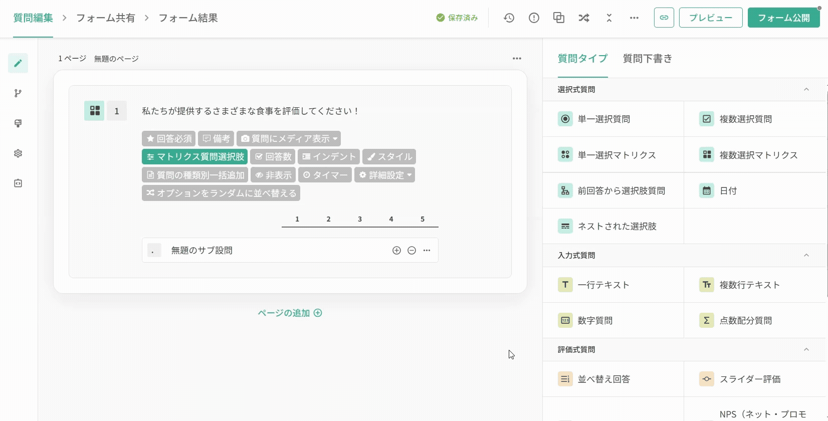828x421 pixels.
Task: Click the ページの追加 link
Action: [x=290, y=313]
